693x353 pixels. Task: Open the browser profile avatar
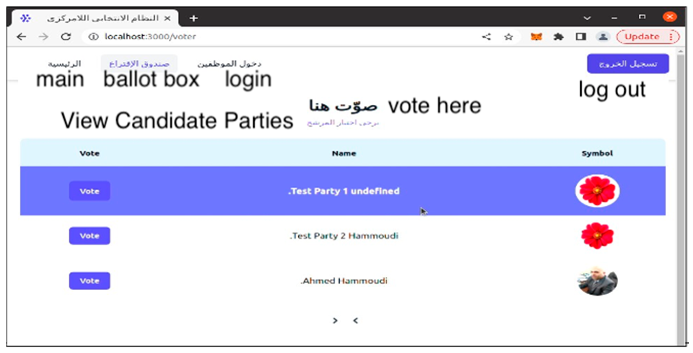603,37
